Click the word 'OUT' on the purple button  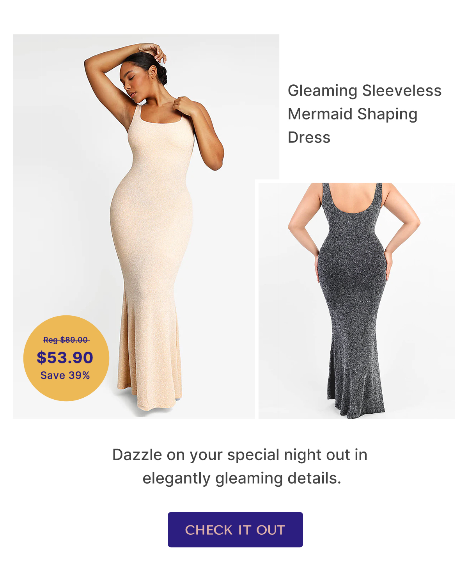coord(271,530)
